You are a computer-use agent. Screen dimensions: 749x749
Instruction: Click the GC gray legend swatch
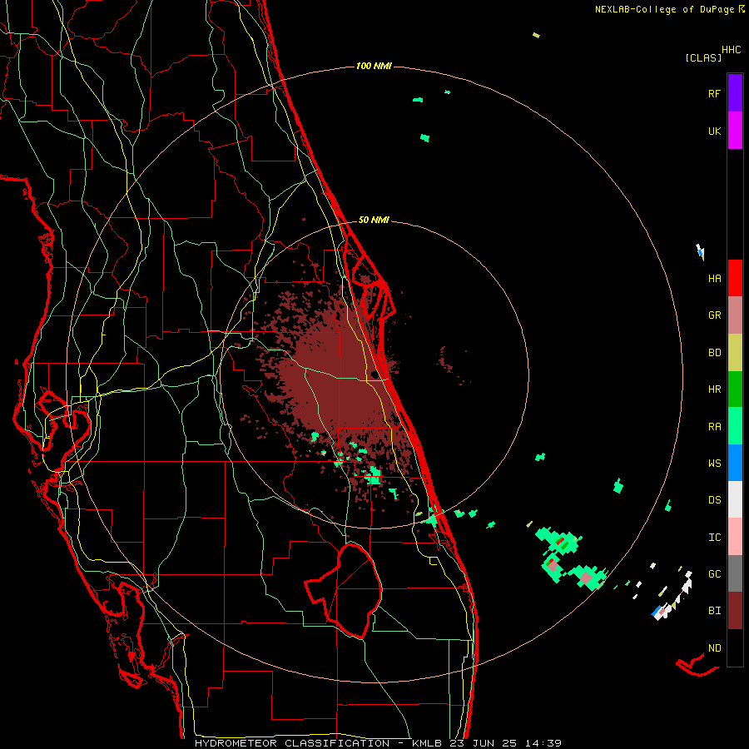pyautogui.click(x=735, y=573)
